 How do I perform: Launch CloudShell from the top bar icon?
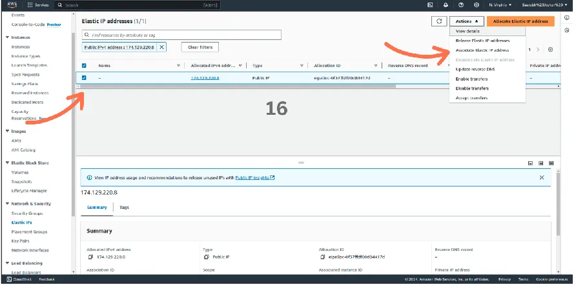click(x=431, y=5)
